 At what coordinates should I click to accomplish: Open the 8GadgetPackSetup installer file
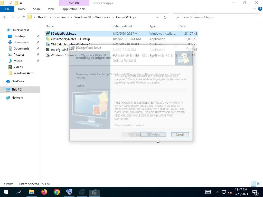pos(63,34)
